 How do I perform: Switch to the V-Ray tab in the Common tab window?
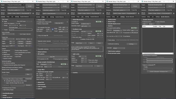[x=8, y=16]
